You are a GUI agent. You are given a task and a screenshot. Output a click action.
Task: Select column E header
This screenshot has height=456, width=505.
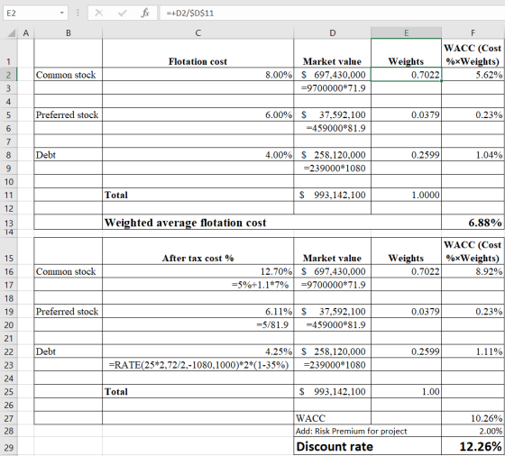tap(406, 32)
